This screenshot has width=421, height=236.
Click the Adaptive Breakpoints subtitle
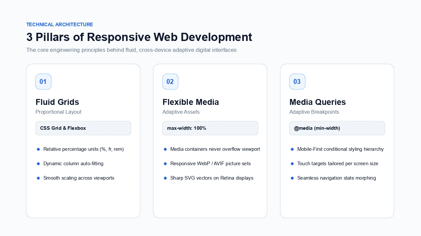[x=314, y=112]
